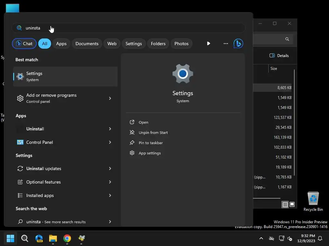Viewport: 329px width, 246px height.
Task: Switch to the Web filter
Action: 112,44
